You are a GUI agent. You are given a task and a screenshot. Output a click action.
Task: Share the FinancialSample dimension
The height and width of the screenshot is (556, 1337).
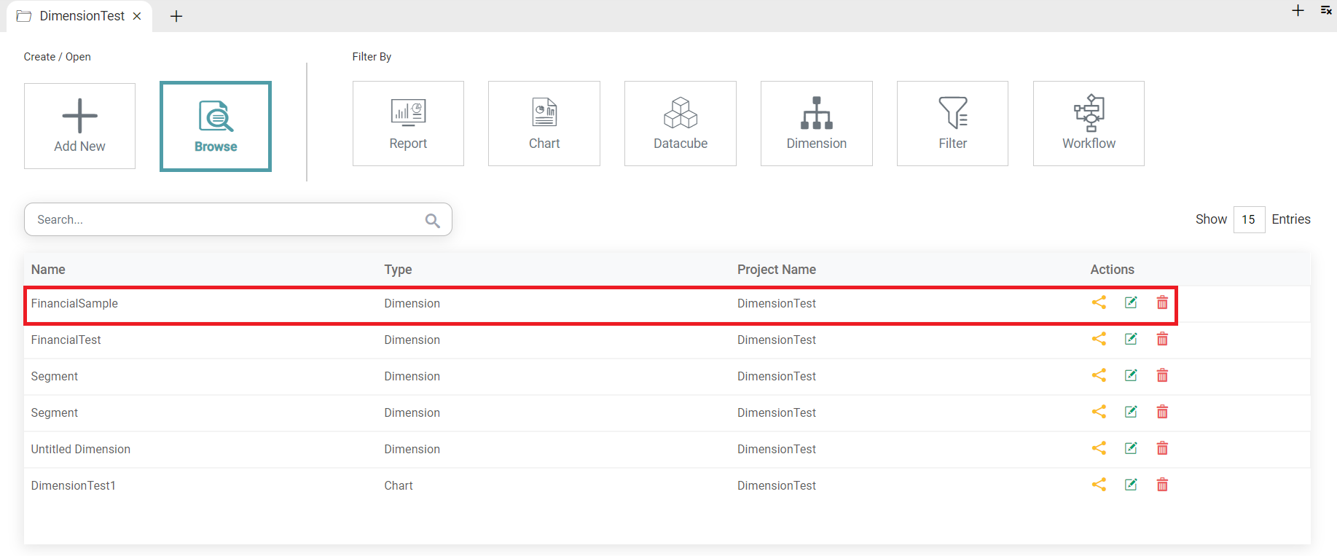pyautogui.click(x=1099, y=302)
